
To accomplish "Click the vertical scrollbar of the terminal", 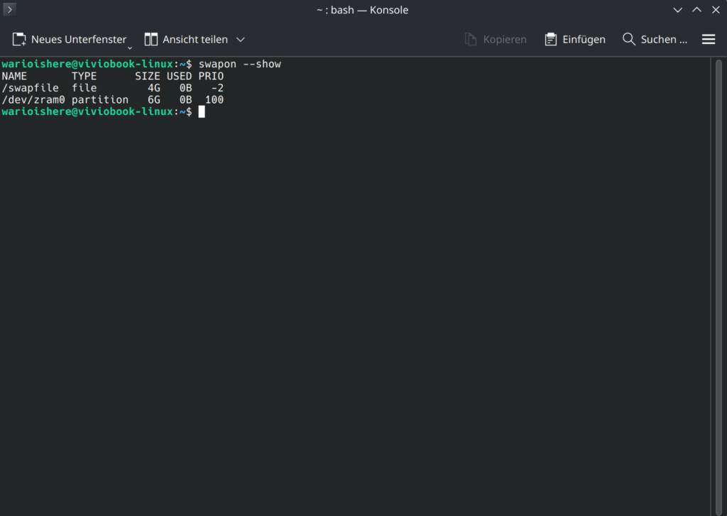I will tap(718, 284).
